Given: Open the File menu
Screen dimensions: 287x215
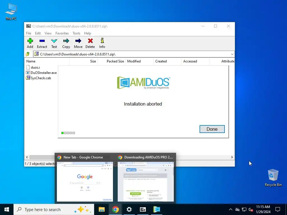Looking at the screenshot, I should [29, 33].
